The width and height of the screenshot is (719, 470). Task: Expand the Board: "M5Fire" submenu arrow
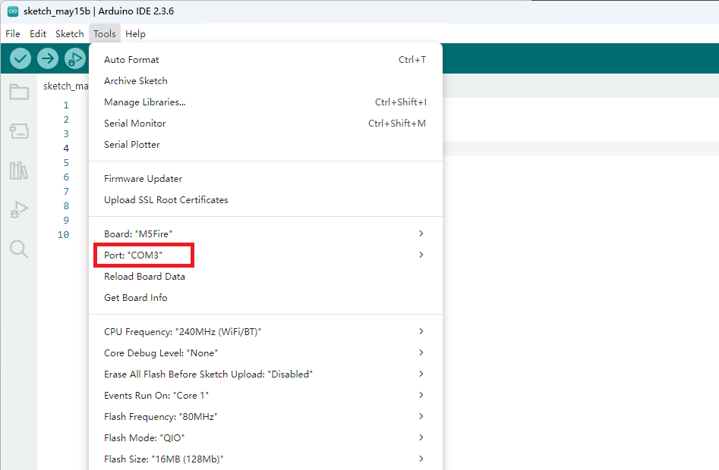(421, 233)
